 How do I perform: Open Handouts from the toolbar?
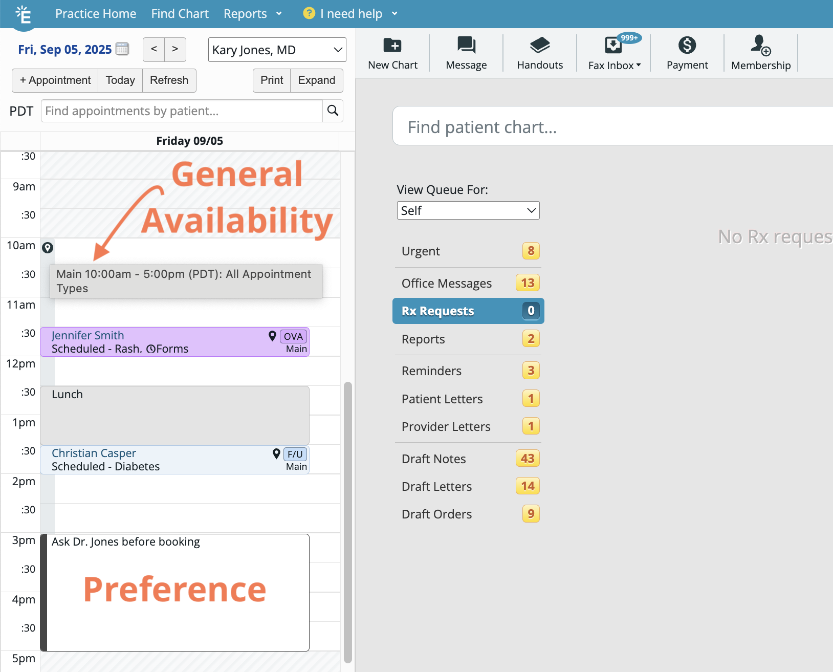(540, 46)
